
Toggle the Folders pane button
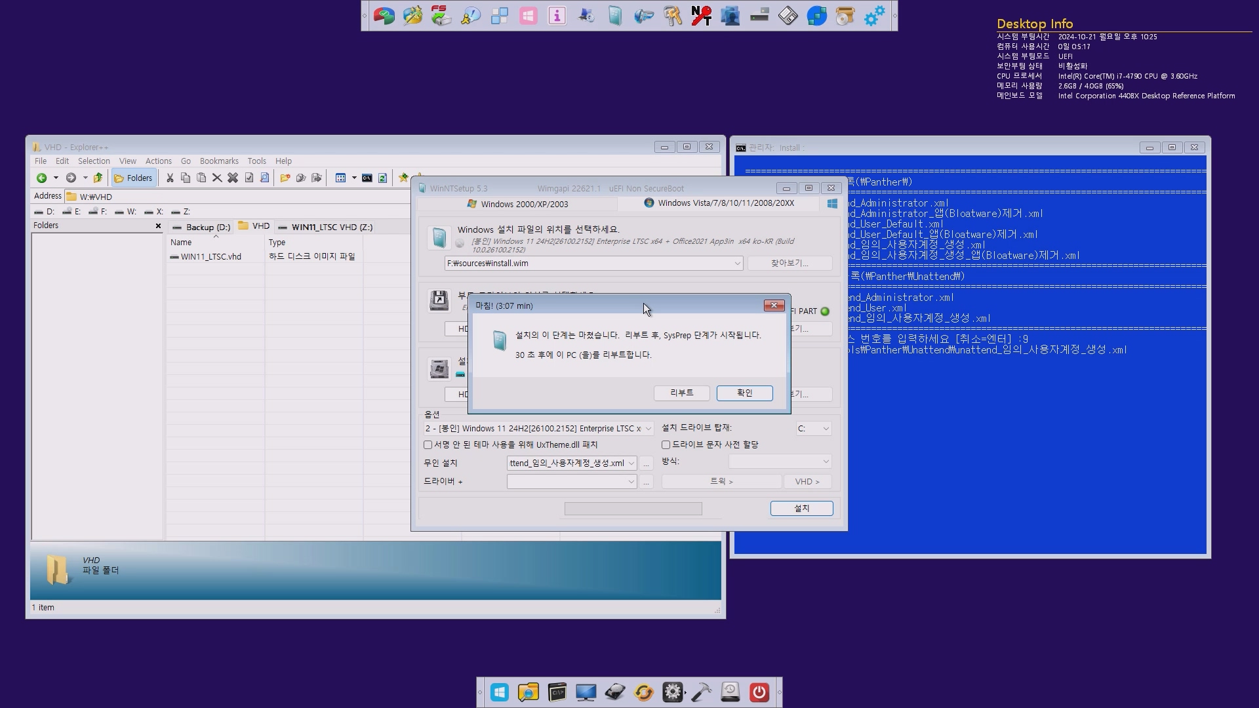click(x=133, y=178)
